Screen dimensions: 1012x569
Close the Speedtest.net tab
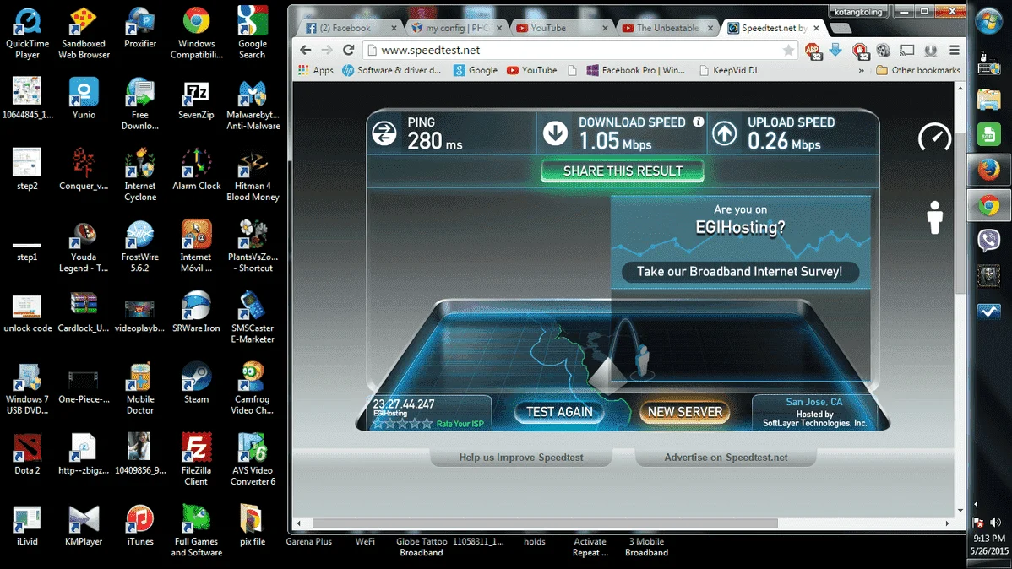(x=816, y=28)
